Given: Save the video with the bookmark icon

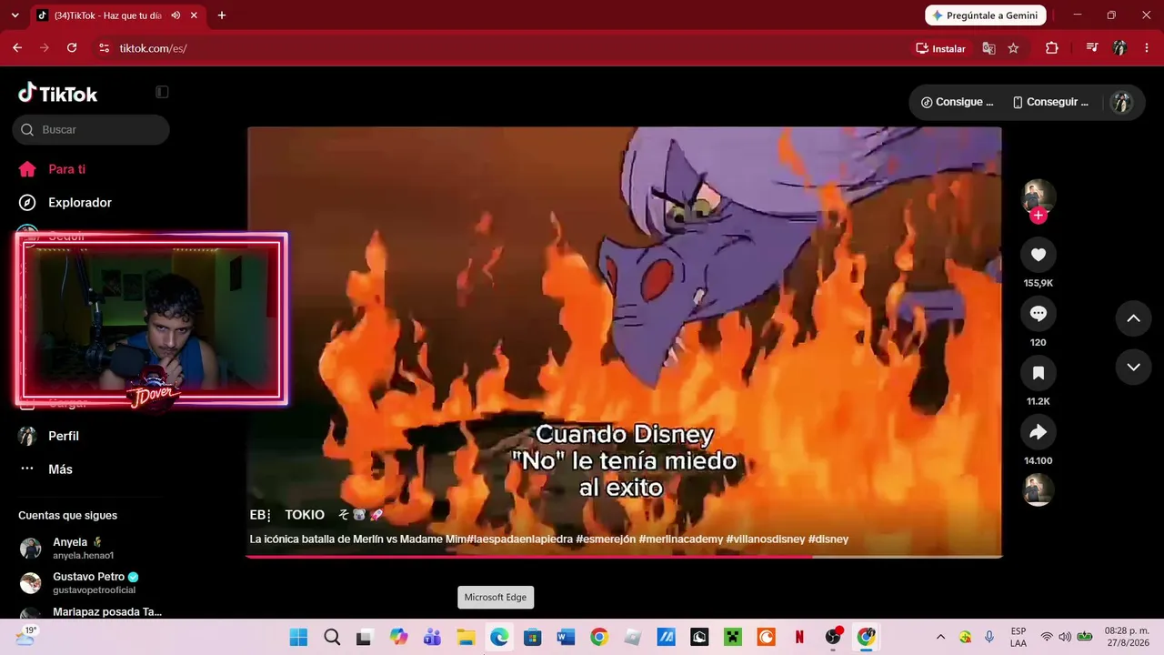Looking at the screenshot, I should click(x=1039, y=373).
